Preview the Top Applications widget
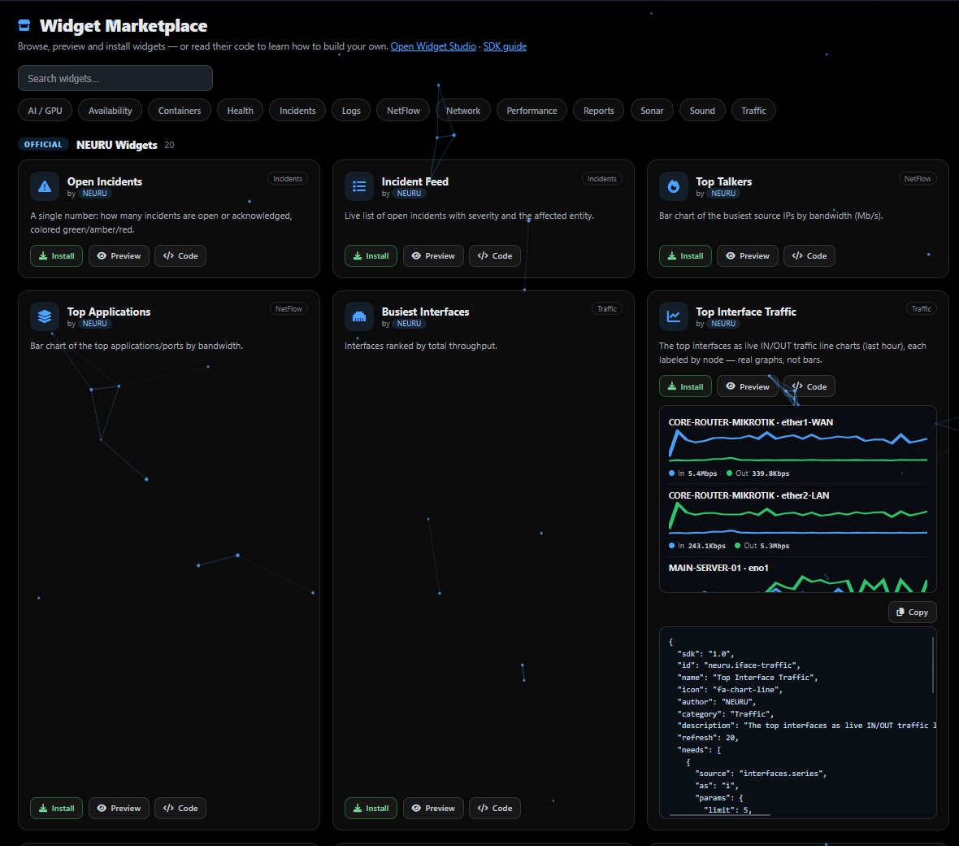 coord(119,808)
